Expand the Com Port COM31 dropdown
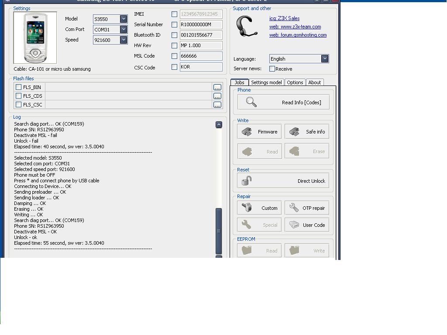Screen dimensions: 447x335 point(124,30)
